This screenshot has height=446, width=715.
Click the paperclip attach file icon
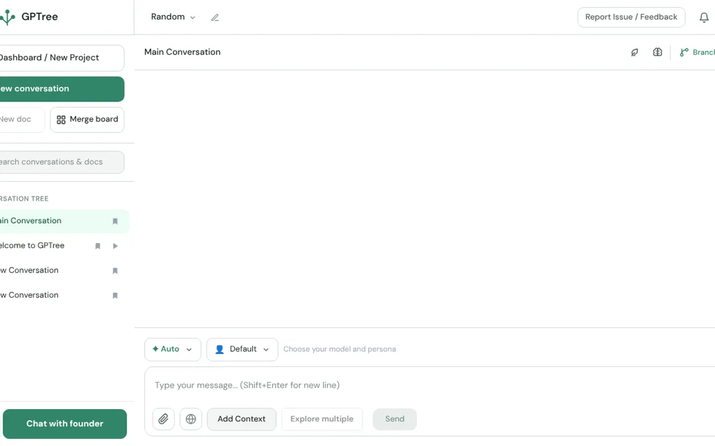[164, 419]
